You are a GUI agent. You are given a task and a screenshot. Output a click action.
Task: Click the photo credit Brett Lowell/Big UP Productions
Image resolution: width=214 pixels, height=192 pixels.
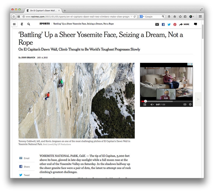[57, 144]
